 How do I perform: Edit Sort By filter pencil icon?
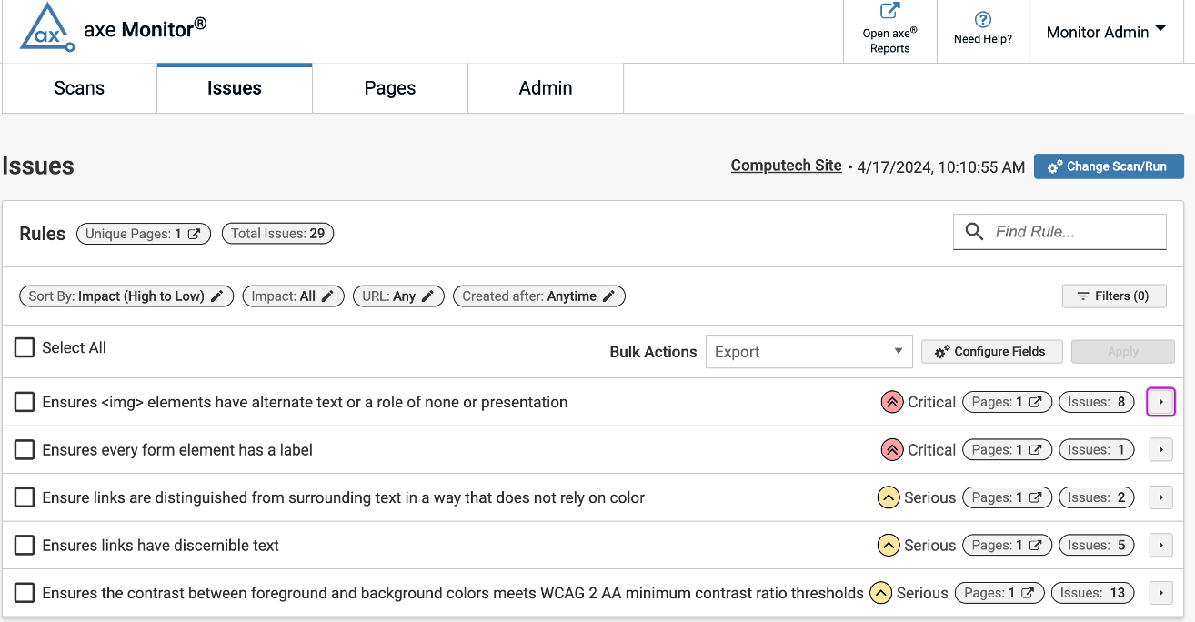pos(217,296)
